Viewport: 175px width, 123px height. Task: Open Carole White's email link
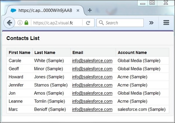click(92, 61)
